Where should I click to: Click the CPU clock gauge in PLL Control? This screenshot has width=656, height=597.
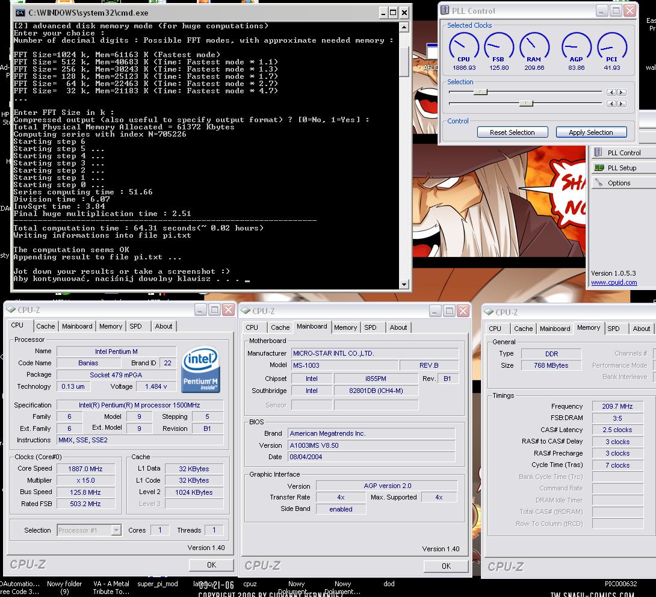pyautogui.click(x=463, y=47)
